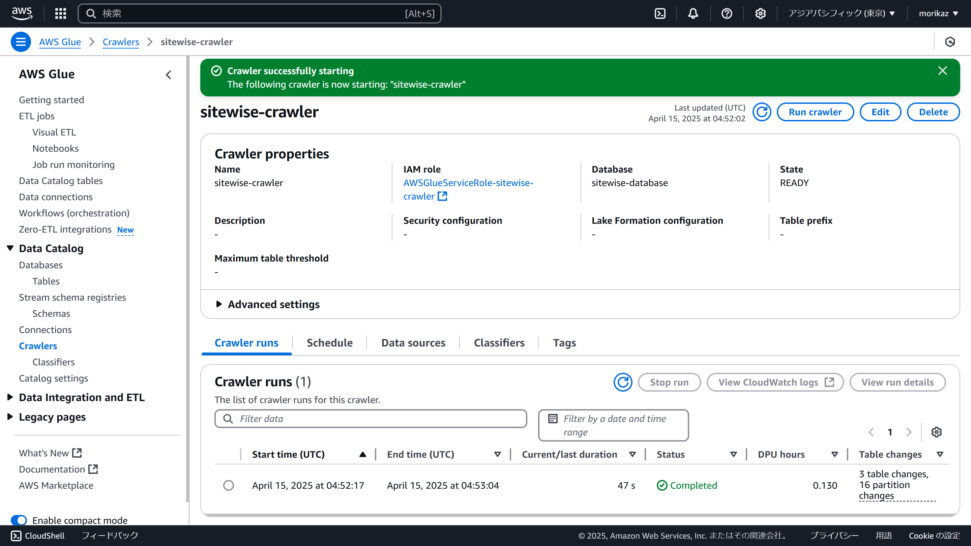Open the help question mark icon
The image size is (971, 546).
pyautogui.click(x=726, y=13)
